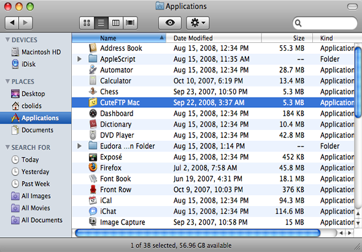Switch to Cover Flow view
Viewport: 362px width, 252px height.
pyautogui.click(x=130, y=23)
